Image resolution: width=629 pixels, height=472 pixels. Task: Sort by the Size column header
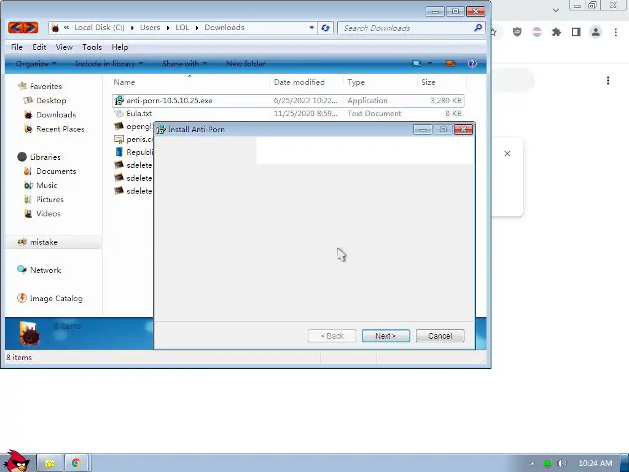coord(442,82)
